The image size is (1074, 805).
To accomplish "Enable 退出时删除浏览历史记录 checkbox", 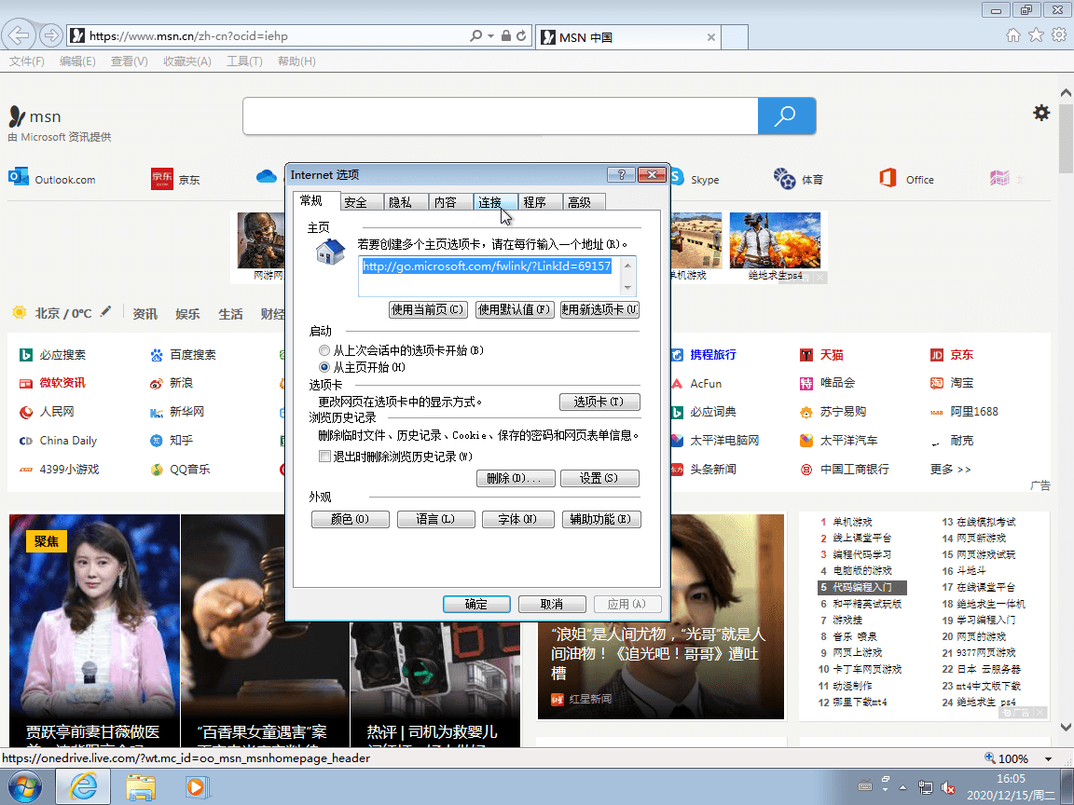I will coord(324,456).
